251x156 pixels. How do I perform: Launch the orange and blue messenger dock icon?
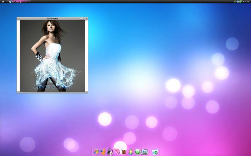coord(103,152)
